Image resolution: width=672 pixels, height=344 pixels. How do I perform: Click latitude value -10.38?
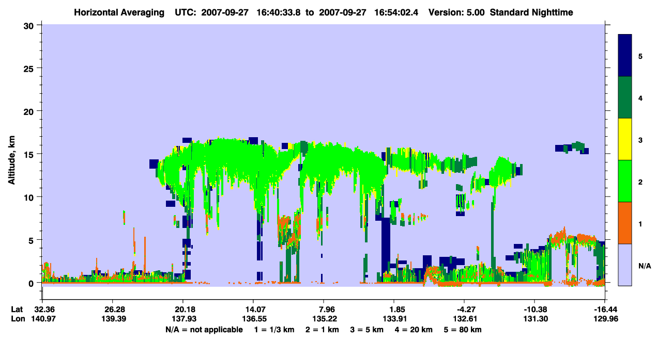(534, 309)
